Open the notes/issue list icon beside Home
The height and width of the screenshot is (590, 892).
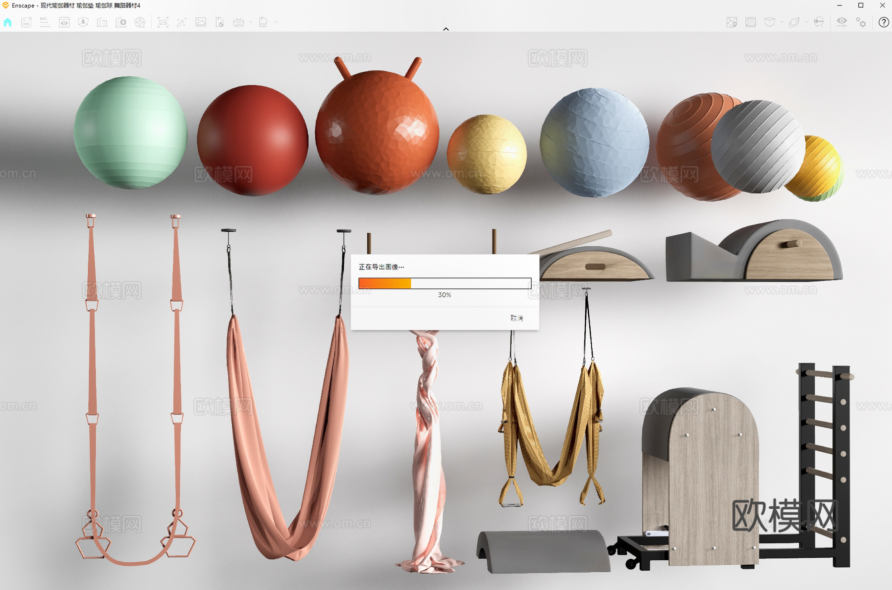(26, 22)
